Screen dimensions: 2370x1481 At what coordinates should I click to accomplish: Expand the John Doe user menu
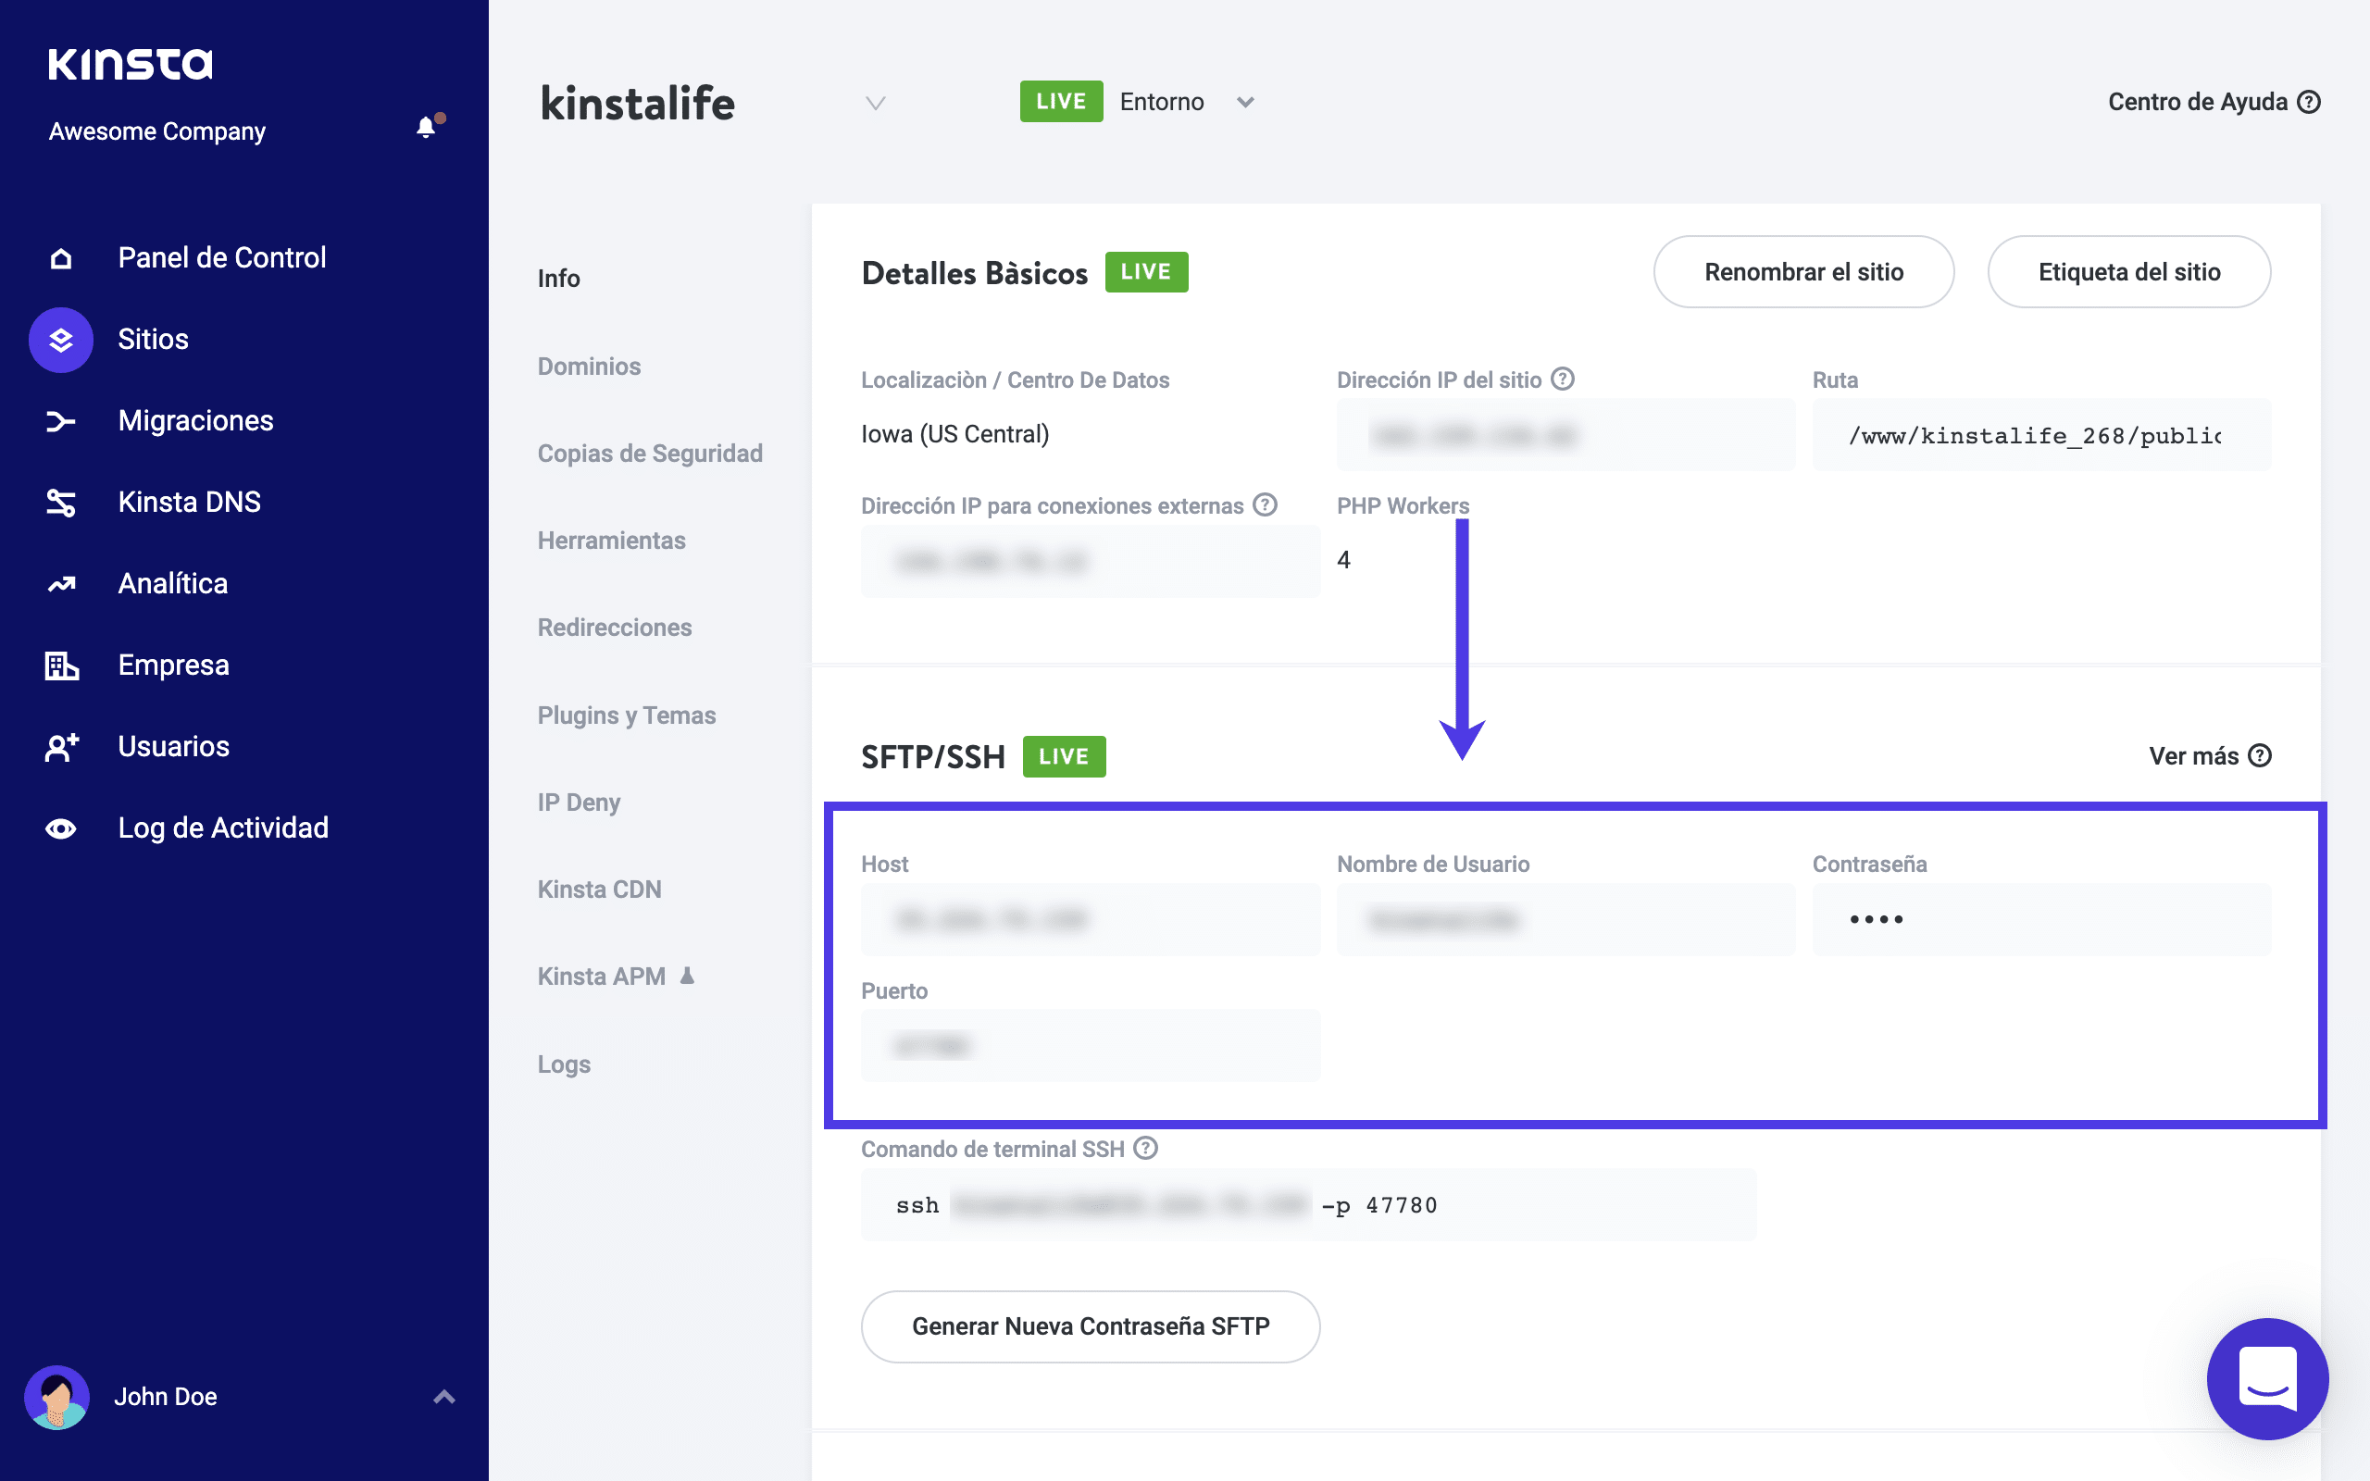tap(443, 1397)
